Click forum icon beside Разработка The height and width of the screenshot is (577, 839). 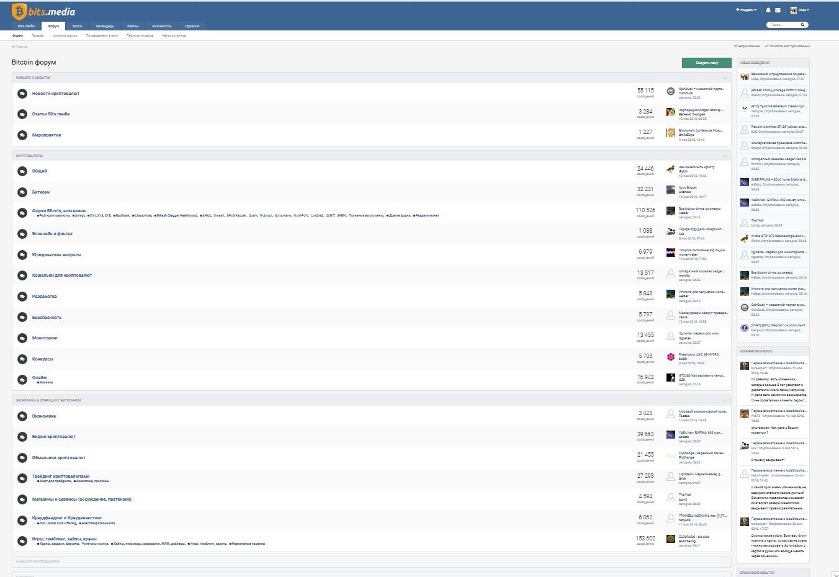click(22, 297)
